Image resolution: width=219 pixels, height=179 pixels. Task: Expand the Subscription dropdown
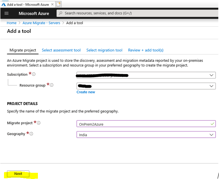146,75
